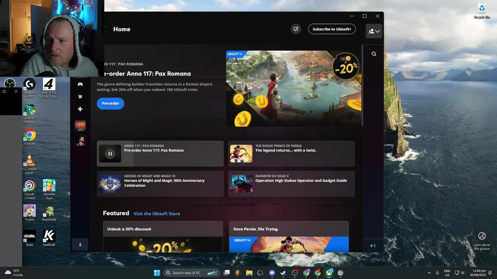Open Brawlhalla desktop shortcut
Screen dimensions: 497x279
pos(49,213)
